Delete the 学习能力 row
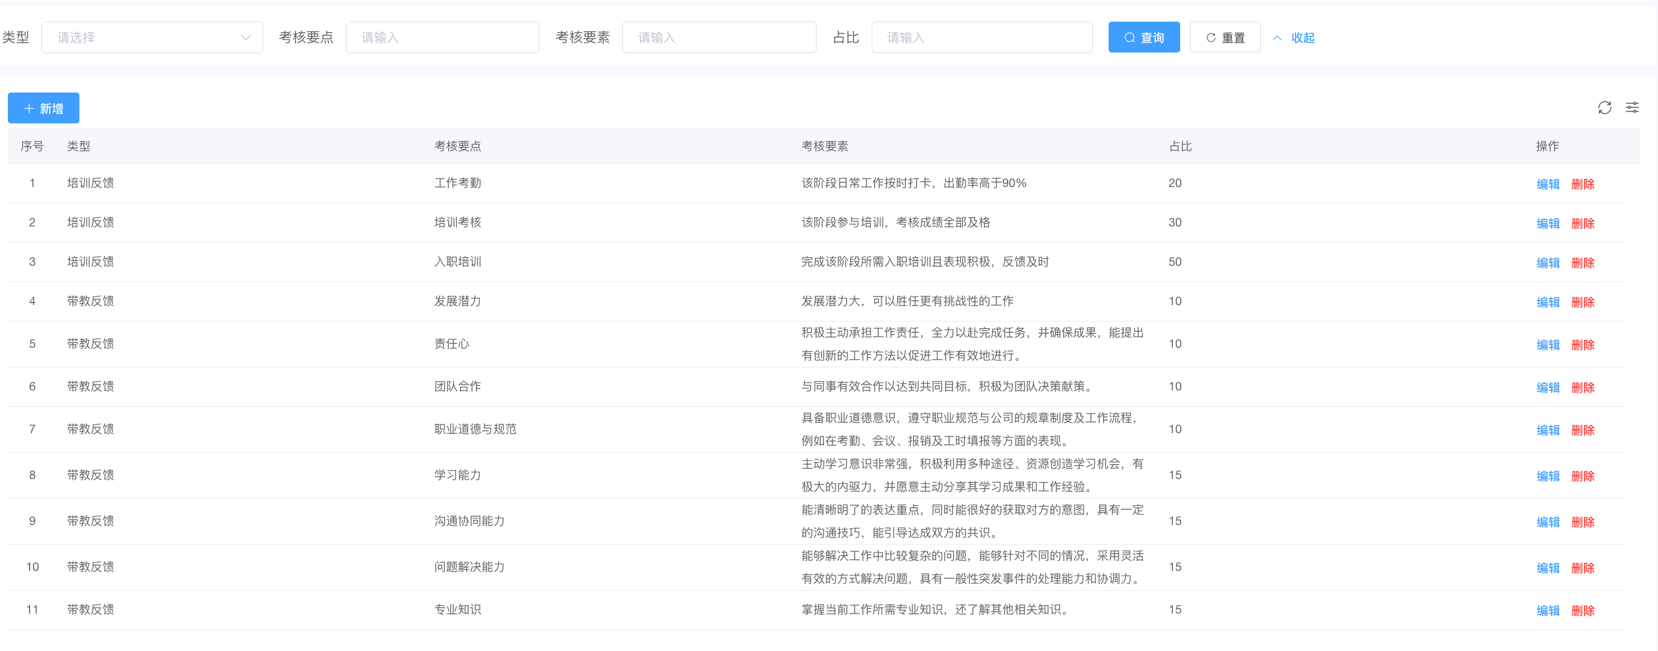Screen dimensions: 1658x651 pos(1583,476)
